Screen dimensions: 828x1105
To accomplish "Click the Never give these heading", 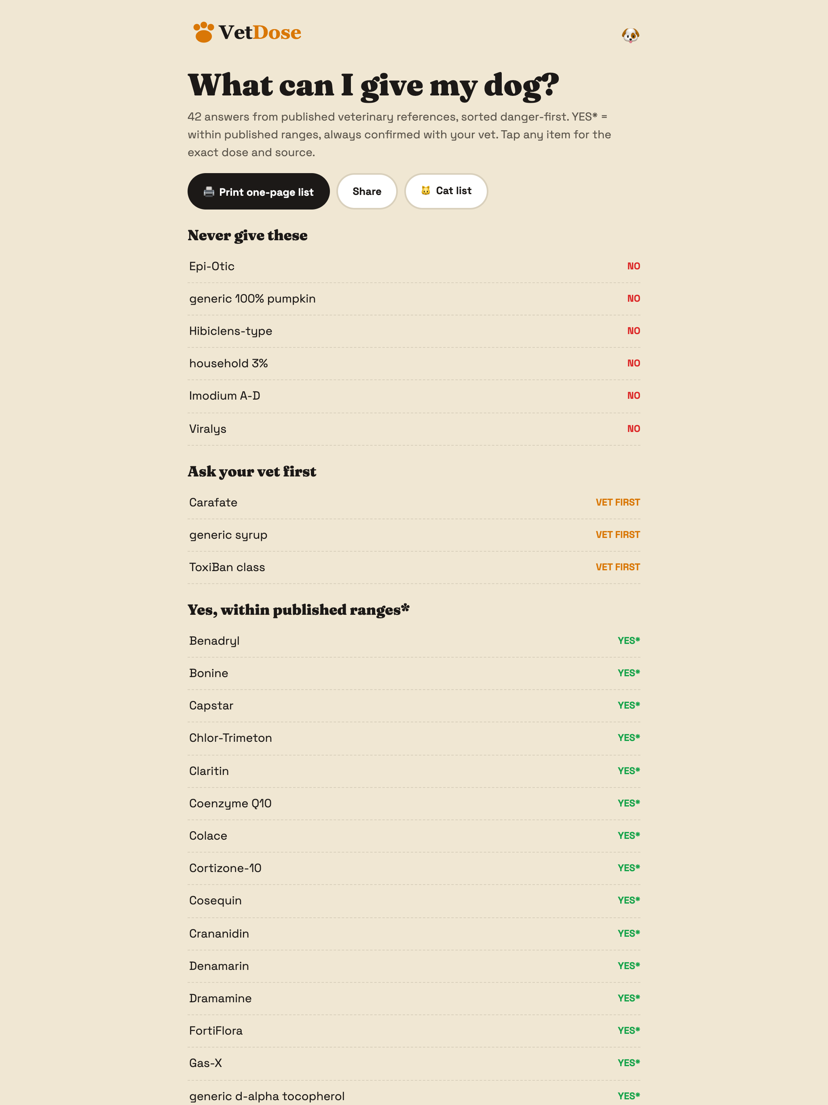I will [x=248, y=235].
